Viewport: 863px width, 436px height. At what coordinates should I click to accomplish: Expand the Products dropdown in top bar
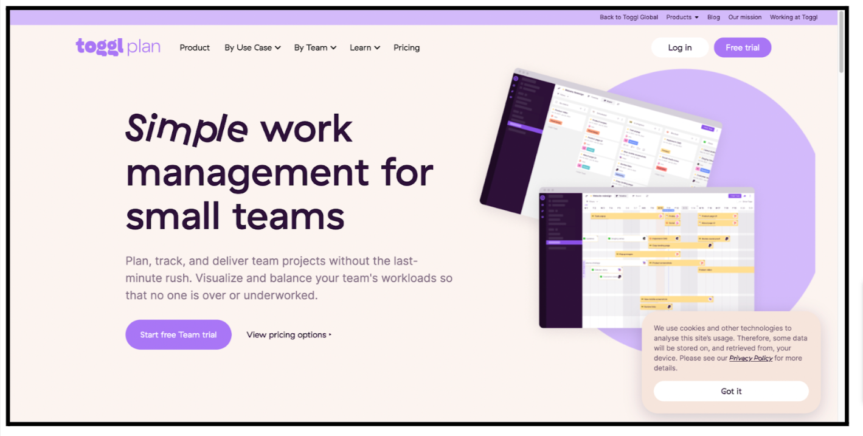682,17
